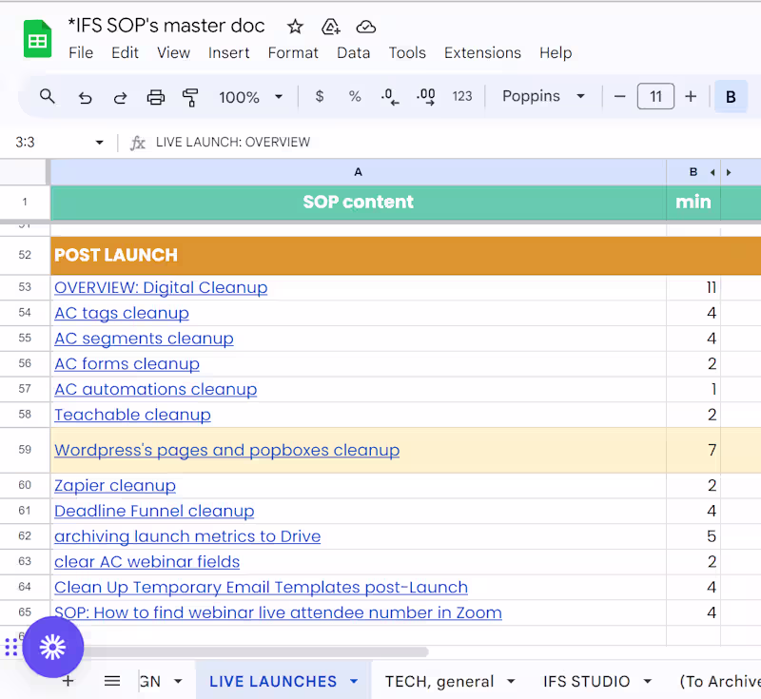Open the partially hidden GN tab options arrow
The height and width of the screenshot is (699, 761).
point(178,682)
